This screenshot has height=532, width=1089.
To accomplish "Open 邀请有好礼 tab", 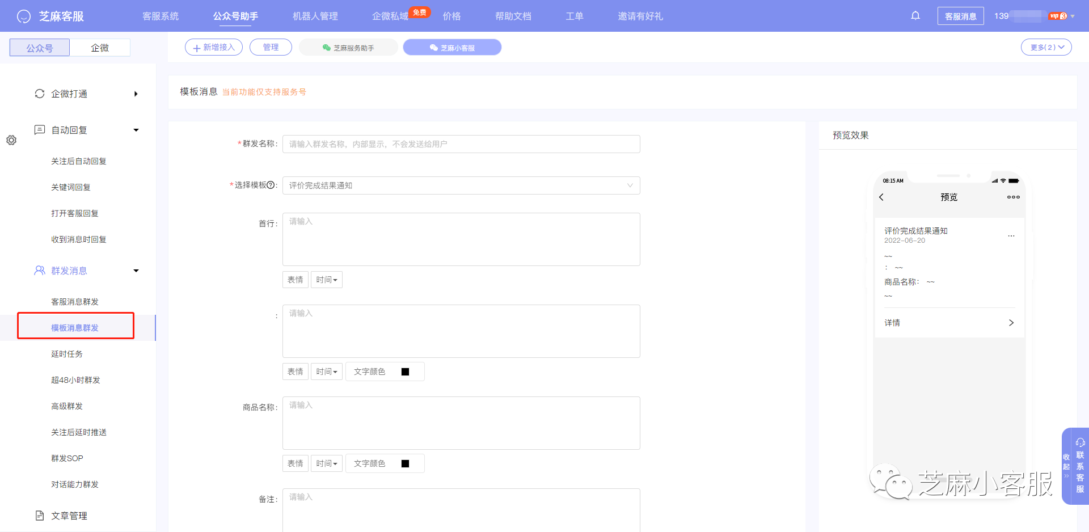I will coord(640,16).
